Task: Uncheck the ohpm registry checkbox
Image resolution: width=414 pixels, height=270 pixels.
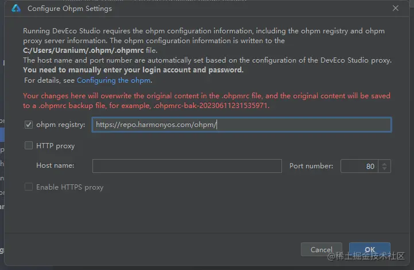Action: pyautogui.click(x=29, y=125)
